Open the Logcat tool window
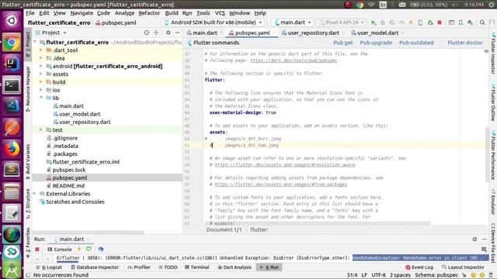 coord(50,267)
